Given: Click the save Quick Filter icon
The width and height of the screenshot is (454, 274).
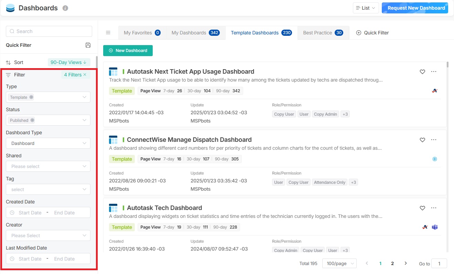Looking at the screenshot, I should coord(88,45).
